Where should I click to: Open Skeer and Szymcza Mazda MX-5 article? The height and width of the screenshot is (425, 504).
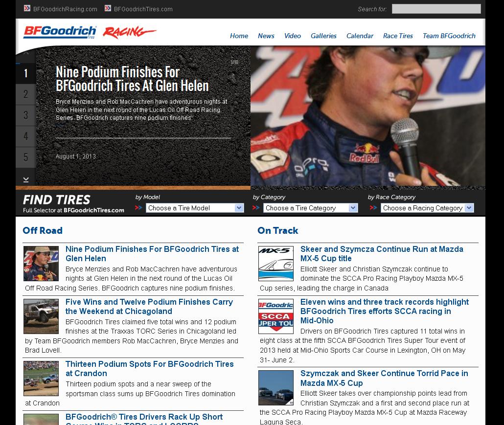(x=381, y=253)
